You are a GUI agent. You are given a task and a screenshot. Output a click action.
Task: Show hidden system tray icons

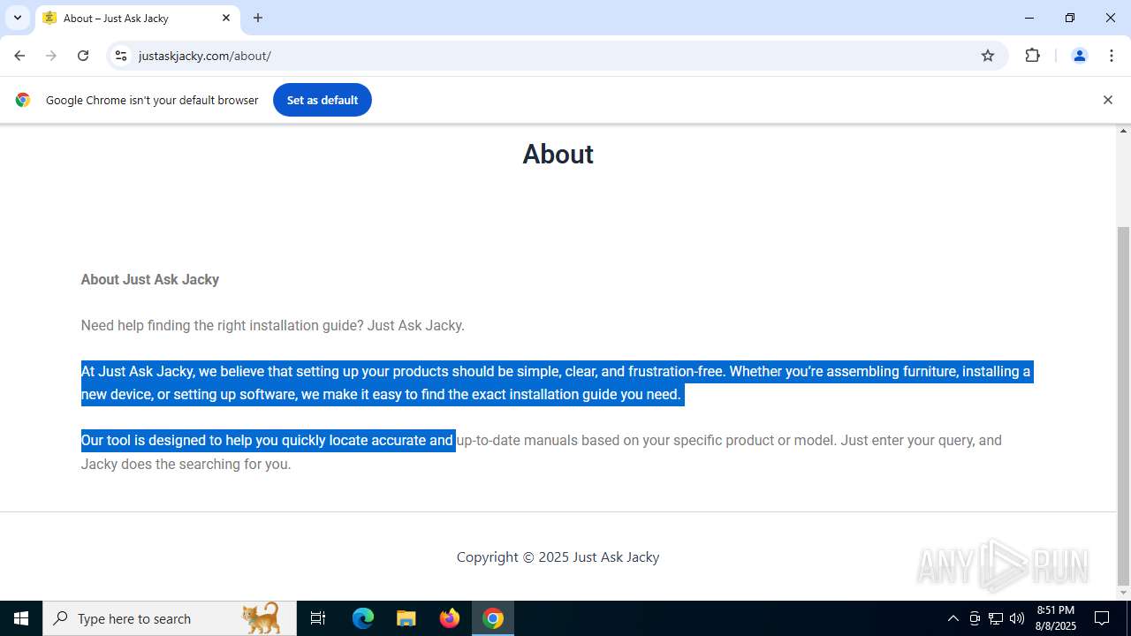pyautogui.click(x=953, y=618)
